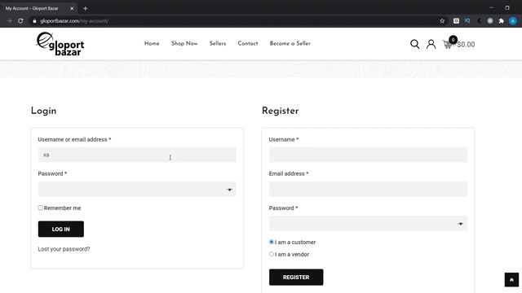
Task: Show the Login password with the eye icon
Action: tap(229, 190)
